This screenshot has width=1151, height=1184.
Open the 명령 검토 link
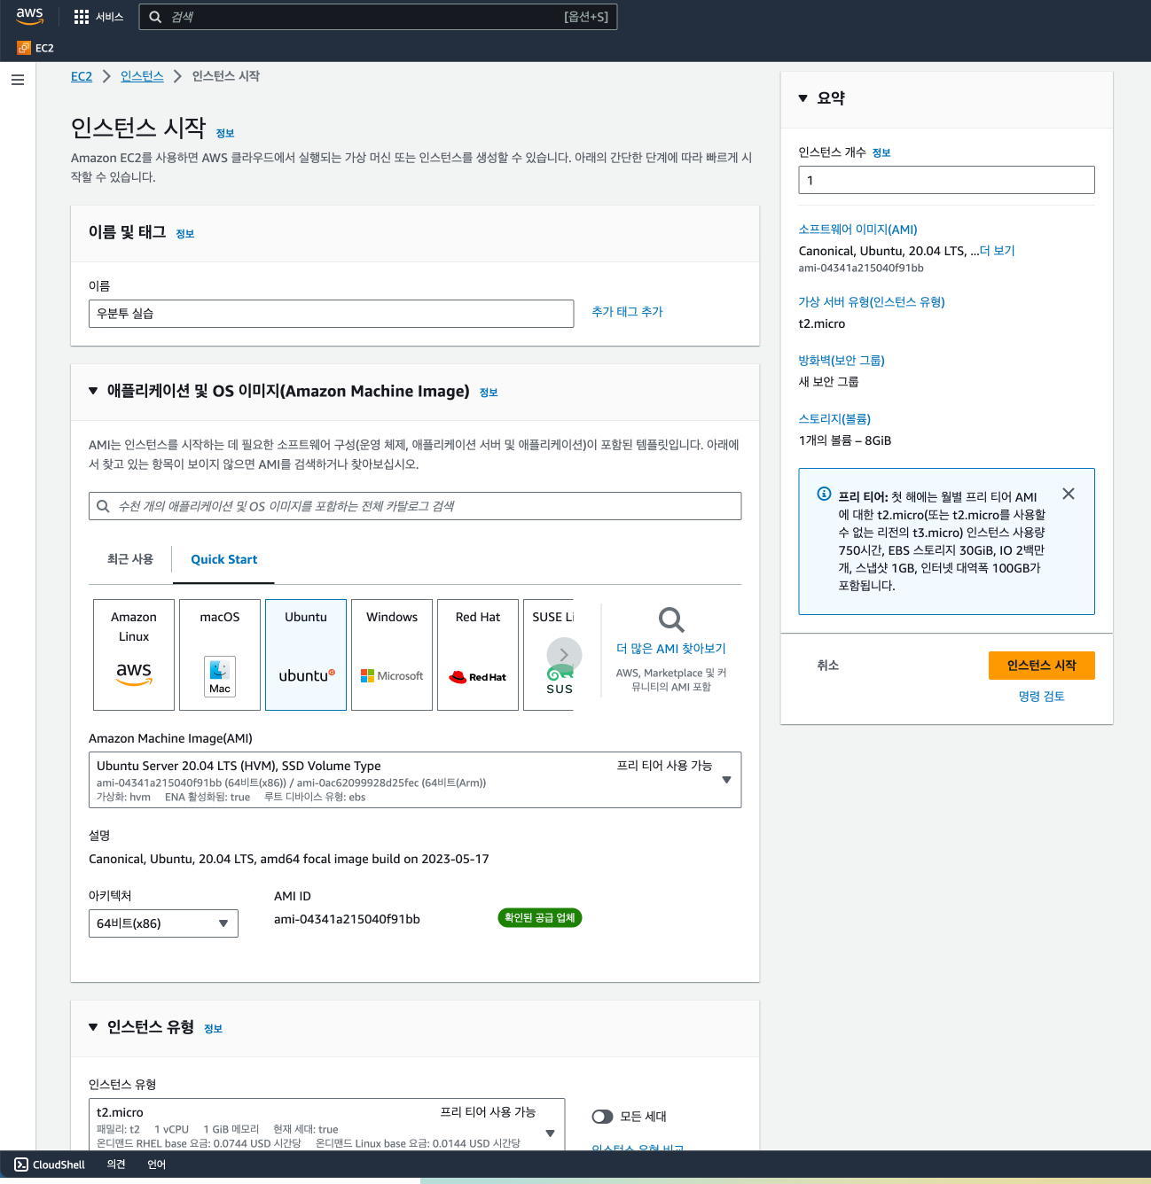coord(1041,697)
